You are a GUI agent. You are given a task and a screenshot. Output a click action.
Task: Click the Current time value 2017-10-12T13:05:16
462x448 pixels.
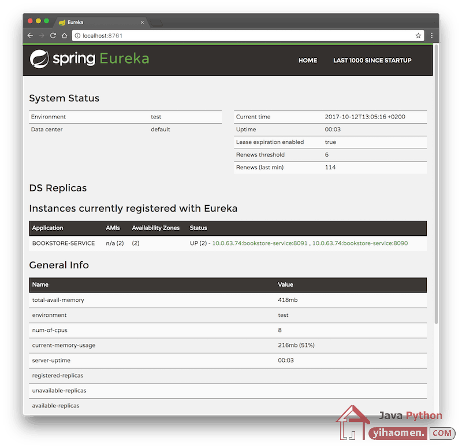click(365, 117)
